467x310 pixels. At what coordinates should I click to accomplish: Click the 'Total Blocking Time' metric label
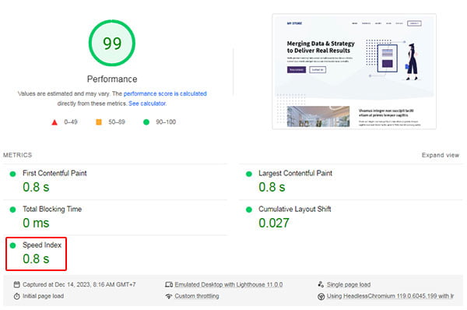coord(52,209)
